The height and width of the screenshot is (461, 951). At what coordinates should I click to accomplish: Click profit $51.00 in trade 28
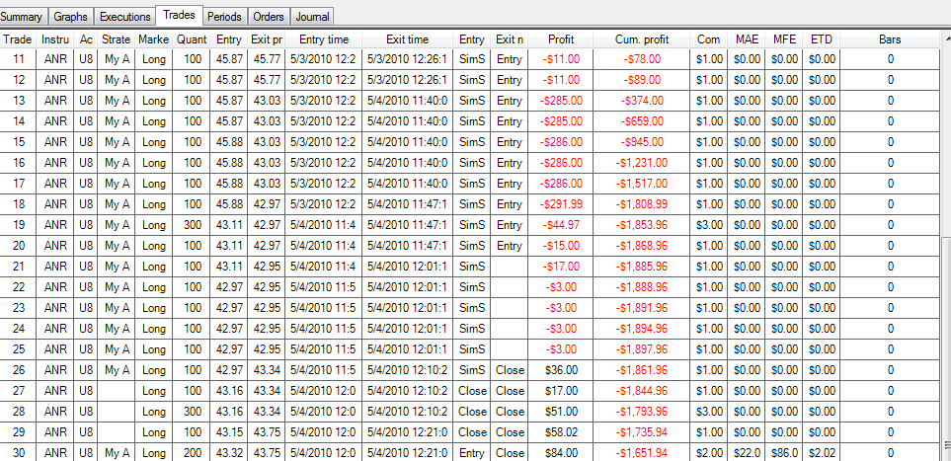tap(561, 412)
